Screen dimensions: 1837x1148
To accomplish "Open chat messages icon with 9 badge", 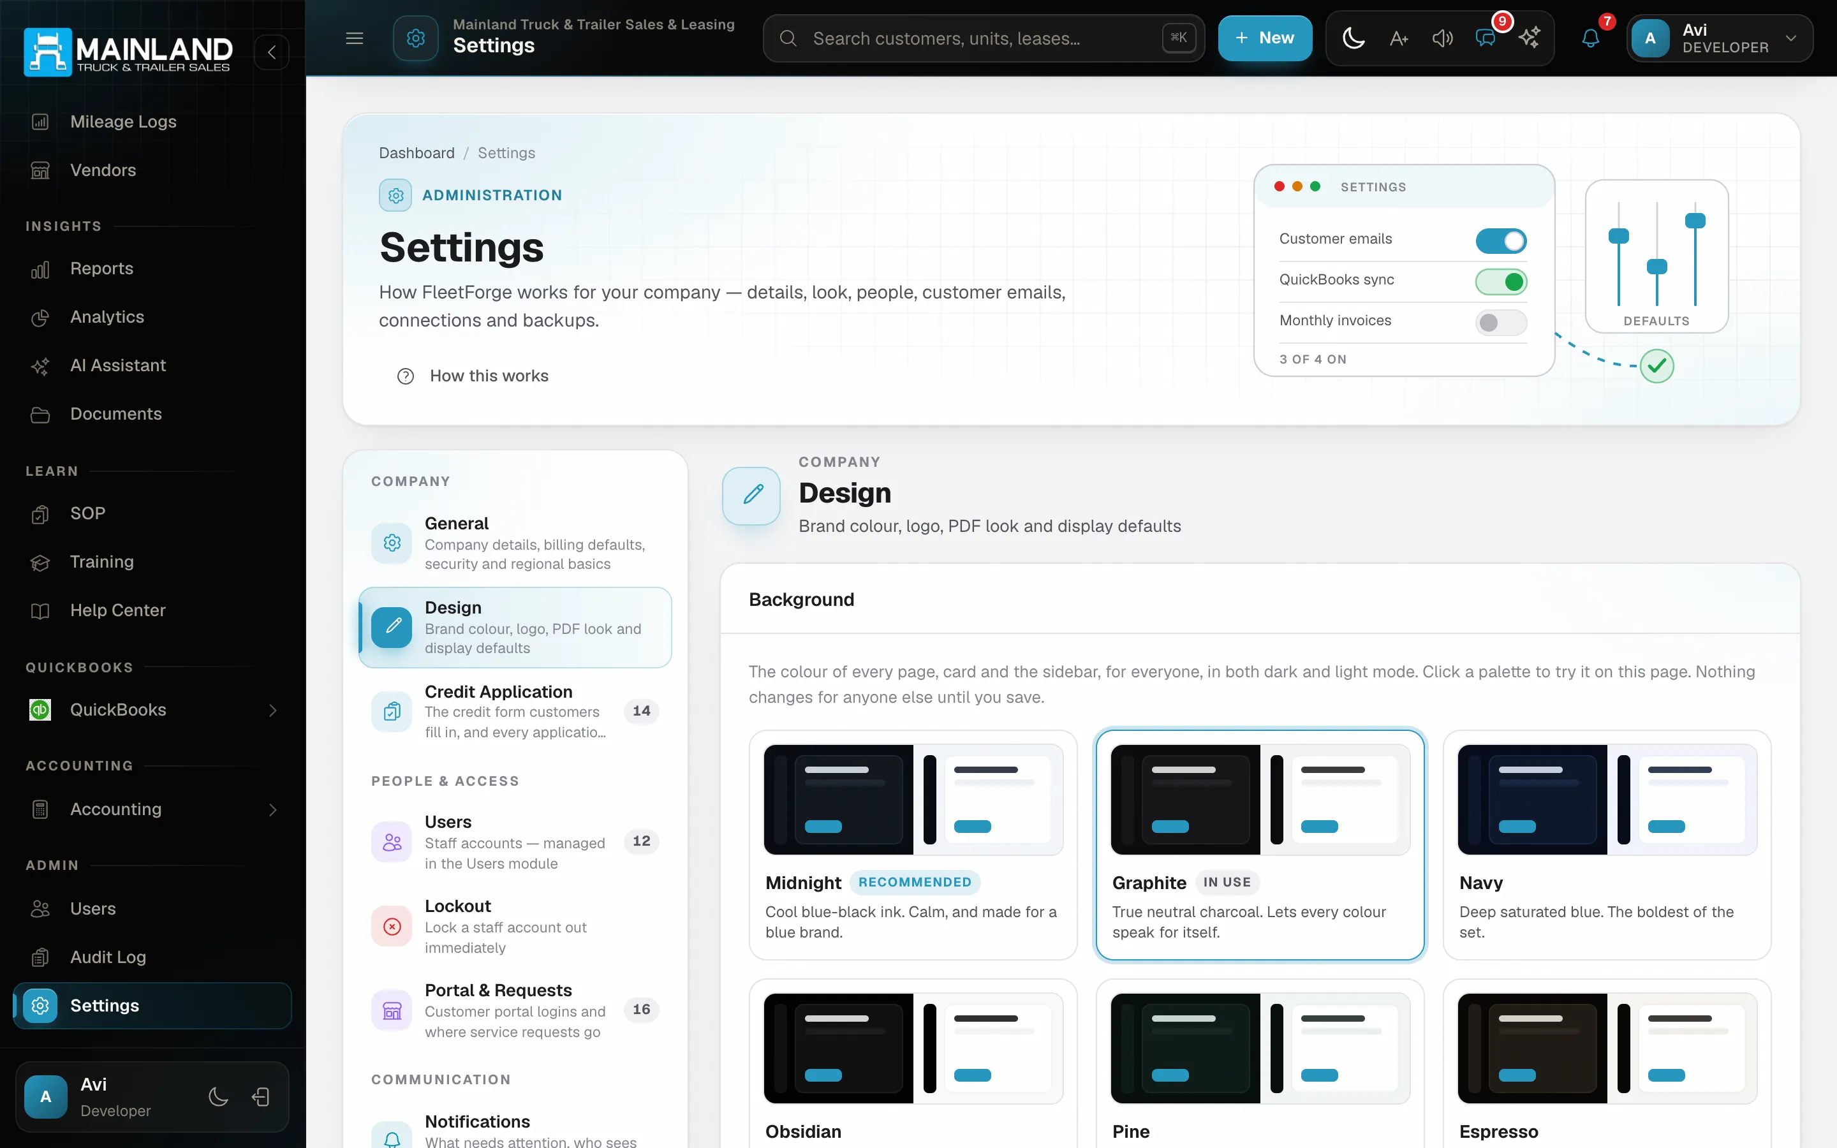I will [1486, 38].
